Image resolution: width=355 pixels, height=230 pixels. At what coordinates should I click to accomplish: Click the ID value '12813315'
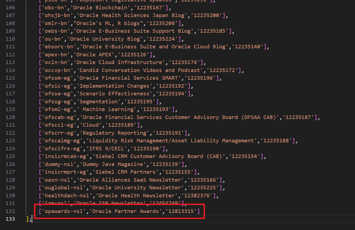click(x=181, y=211)
